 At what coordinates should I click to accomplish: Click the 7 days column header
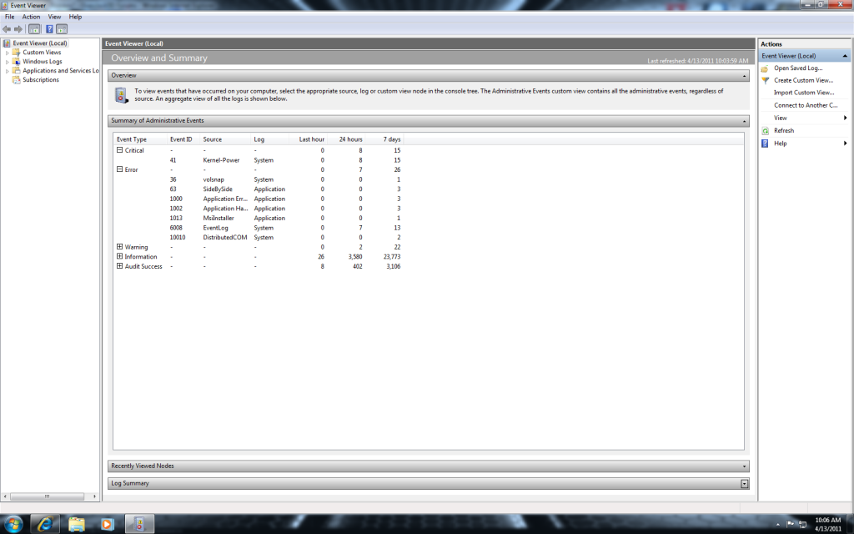[x=384, y=139]
